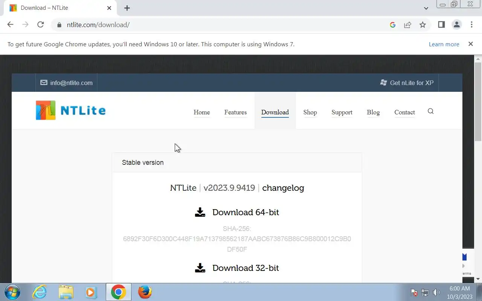Viewport: 482px width, 301px height.
Task: Click the page vertical scrollbar thumb
Action: pos(478,102)
